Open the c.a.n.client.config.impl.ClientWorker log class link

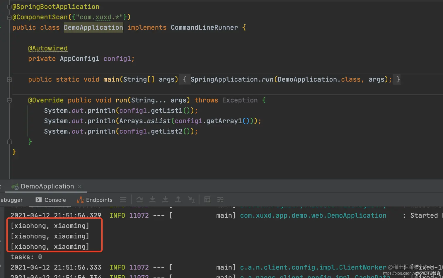[313, 267]
